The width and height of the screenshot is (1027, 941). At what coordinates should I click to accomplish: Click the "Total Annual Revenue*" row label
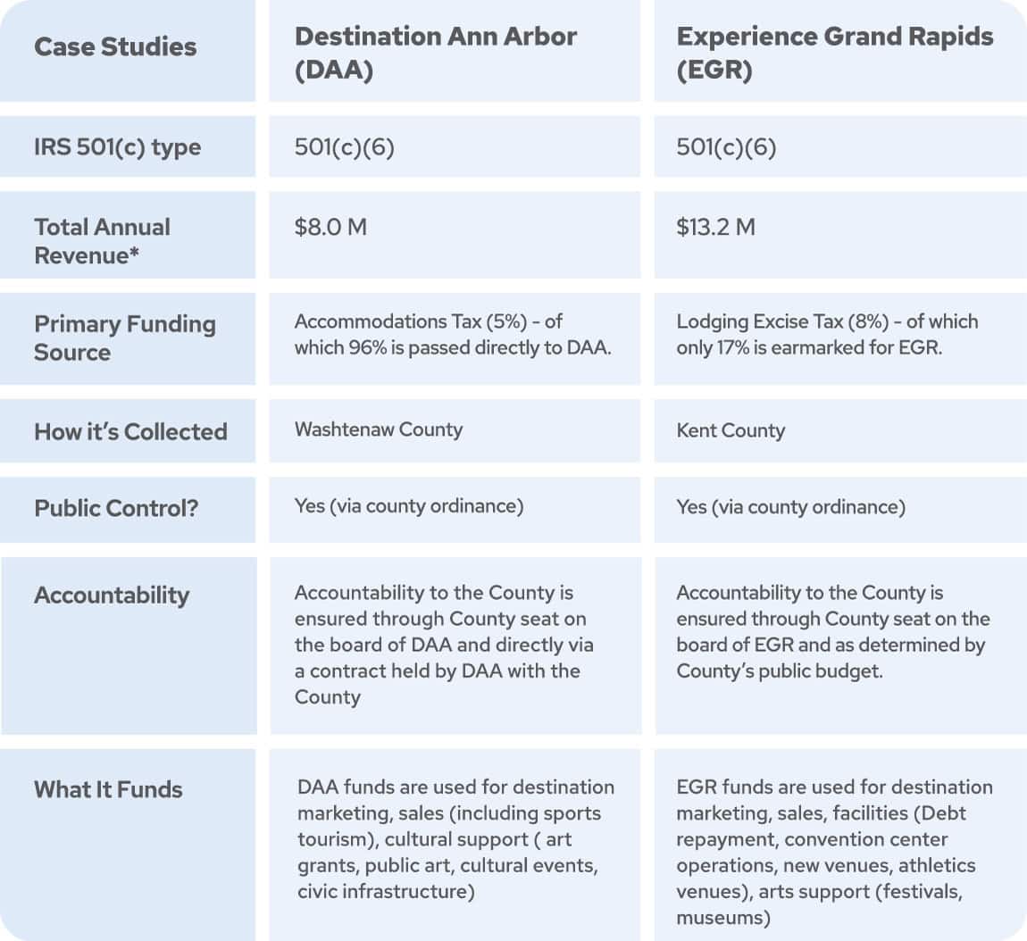(102, 241)
